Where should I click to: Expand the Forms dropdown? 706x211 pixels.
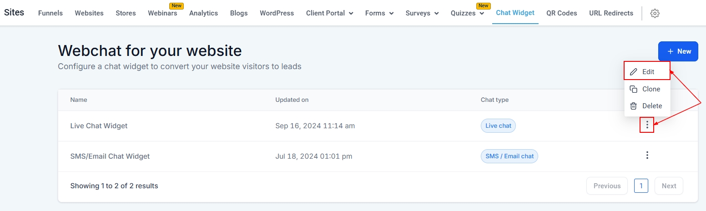(x=379, y=13)
